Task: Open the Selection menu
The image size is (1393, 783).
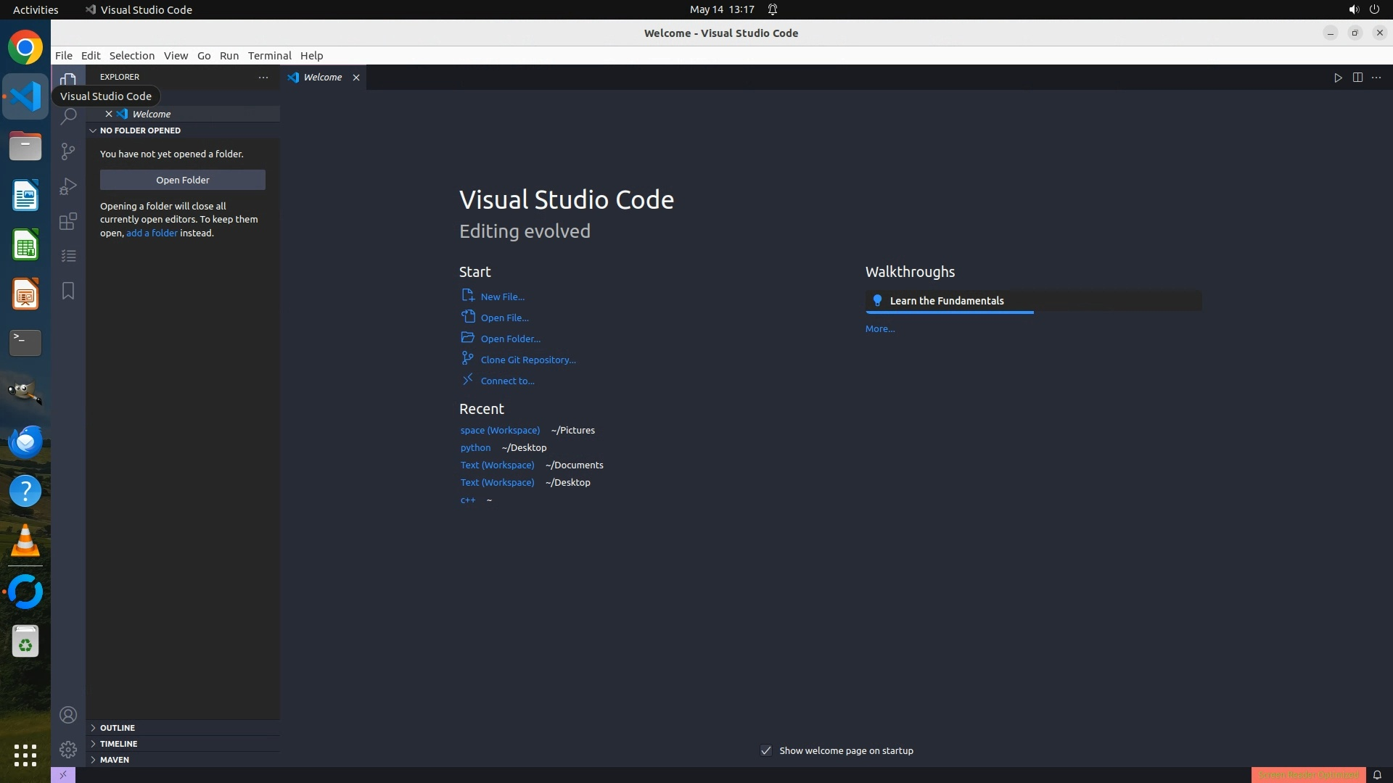Action: pyautogui.click(x=131, y=56)
